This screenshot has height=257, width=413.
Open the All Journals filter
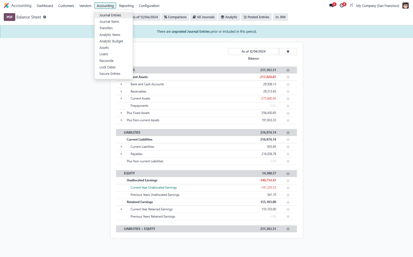tap(204, 17)
